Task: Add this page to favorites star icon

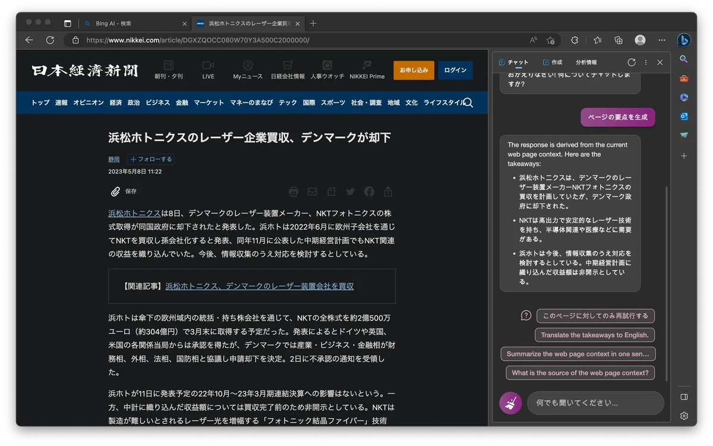Action: (551, 40)
